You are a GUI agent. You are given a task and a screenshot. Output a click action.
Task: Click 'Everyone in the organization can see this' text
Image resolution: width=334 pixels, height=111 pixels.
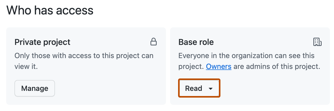pos(246,56)
